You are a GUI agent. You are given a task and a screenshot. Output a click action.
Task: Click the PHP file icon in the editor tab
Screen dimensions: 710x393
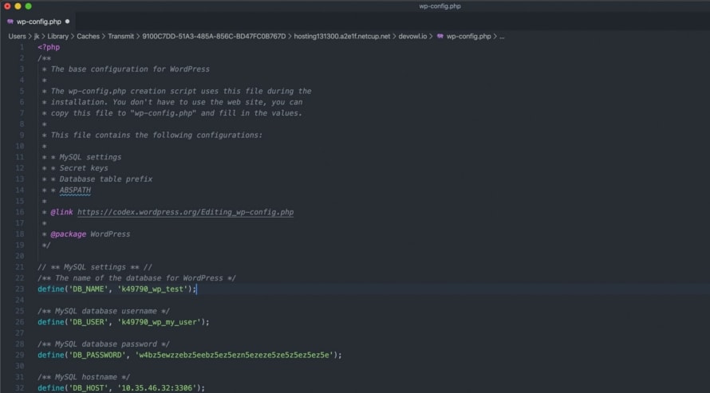pyautogui.click(x=10, y=22)
